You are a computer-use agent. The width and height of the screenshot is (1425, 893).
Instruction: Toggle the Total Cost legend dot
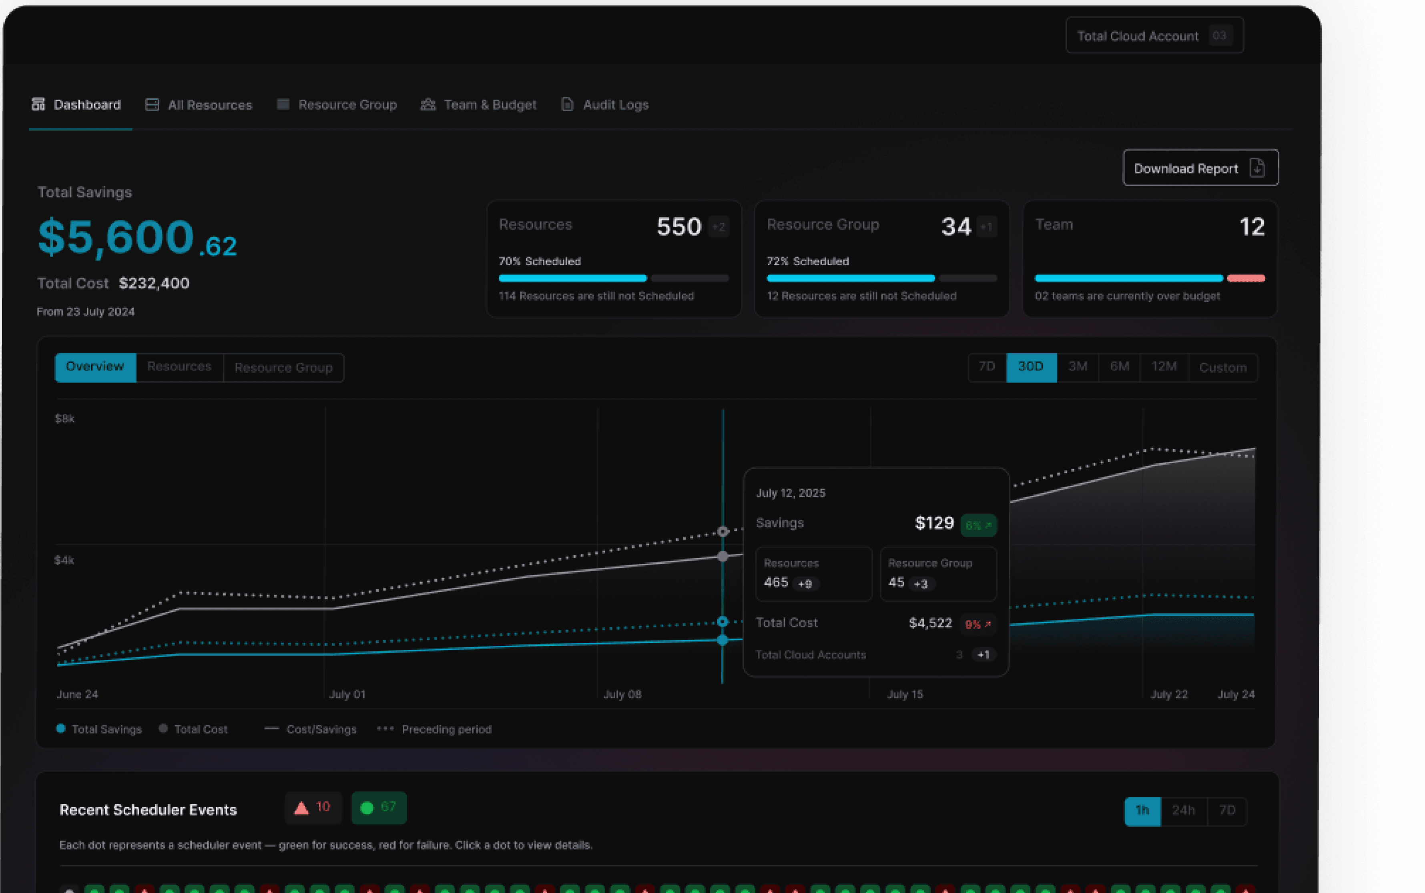point(163,728)
